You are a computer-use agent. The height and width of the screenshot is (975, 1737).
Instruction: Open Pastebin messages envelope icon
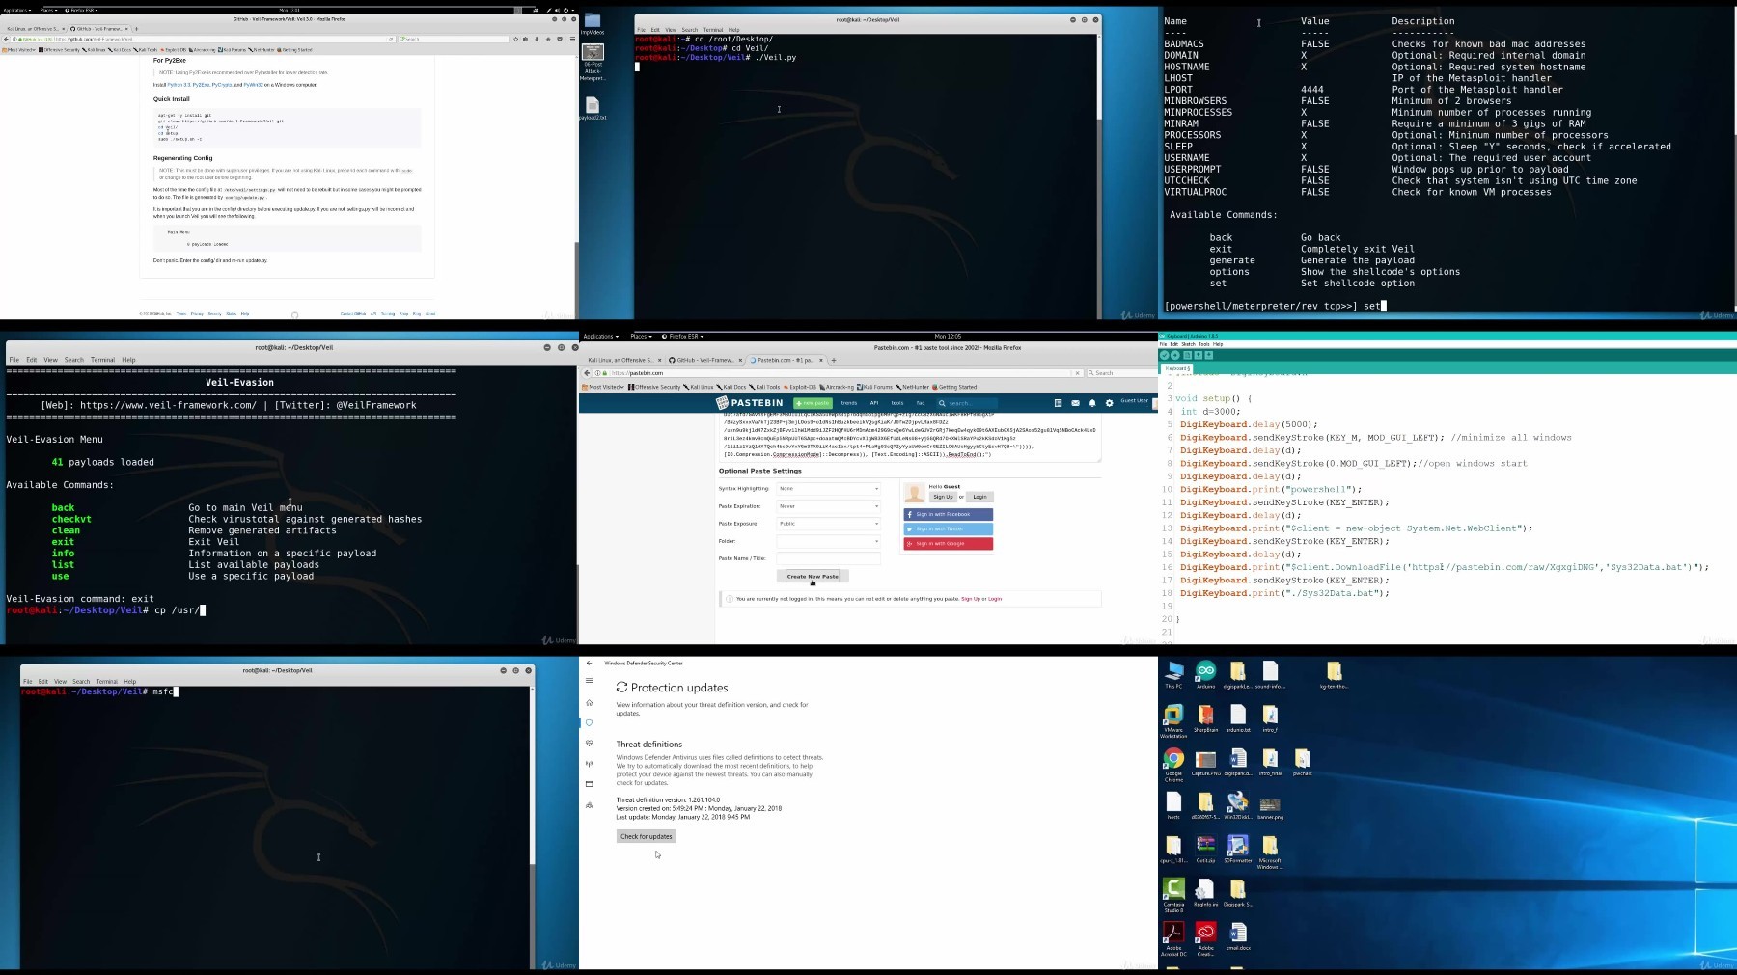pyautogui.click(x=1075, y=403)
